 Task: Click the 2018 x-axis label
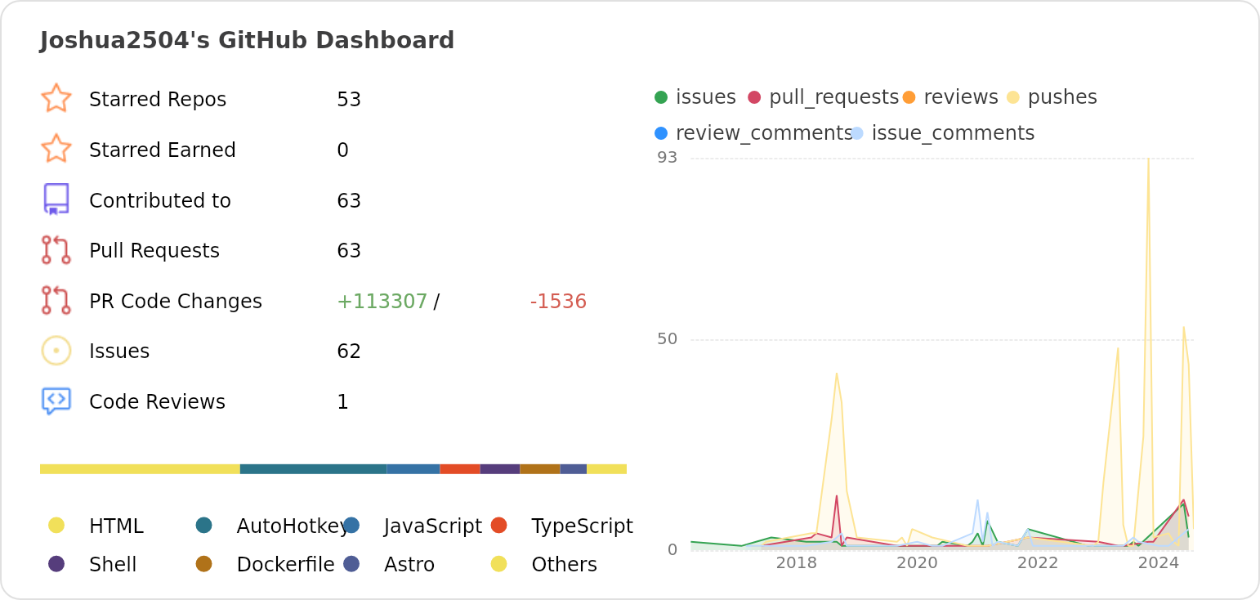click(796, 563)
